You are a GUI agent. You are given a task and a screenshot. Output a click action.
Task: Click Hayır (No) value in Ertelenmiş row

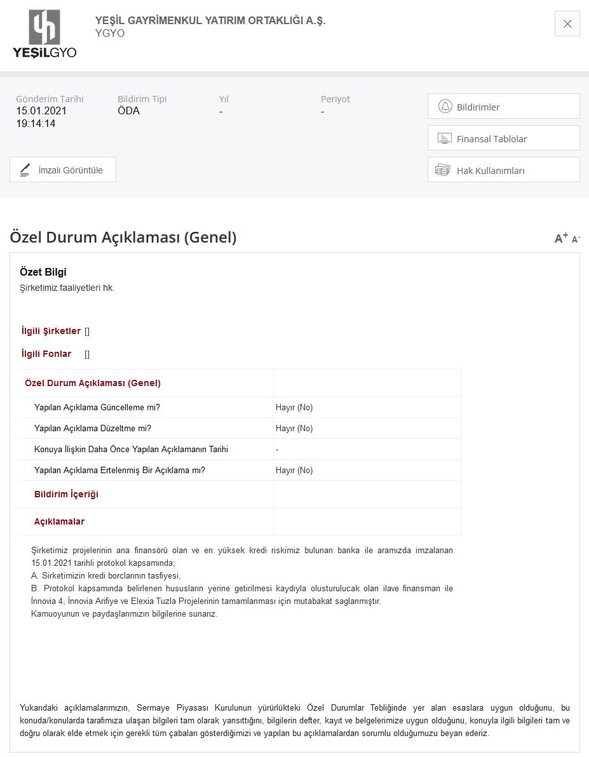click(x=294, y=470)
